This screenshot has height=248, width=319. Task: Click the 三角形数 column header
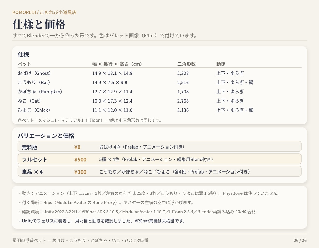coord(186,64)
